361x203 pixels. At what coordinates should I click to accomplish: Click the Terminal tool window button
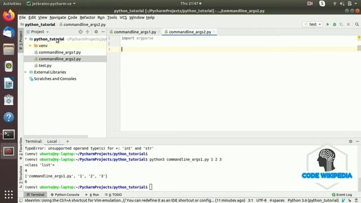point(35,195)
